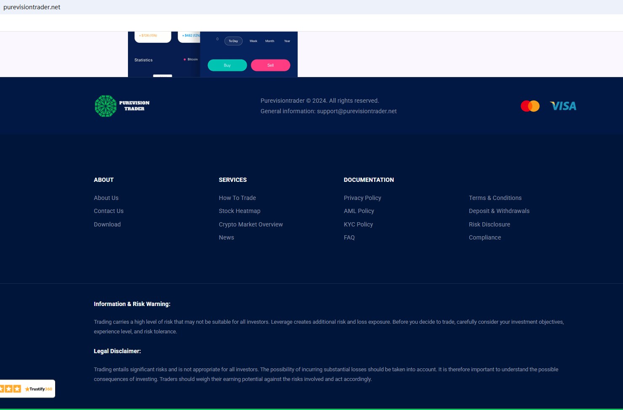623x410 pixels.
Task: Click the VISA payment logo
Action: coord(563,106)
